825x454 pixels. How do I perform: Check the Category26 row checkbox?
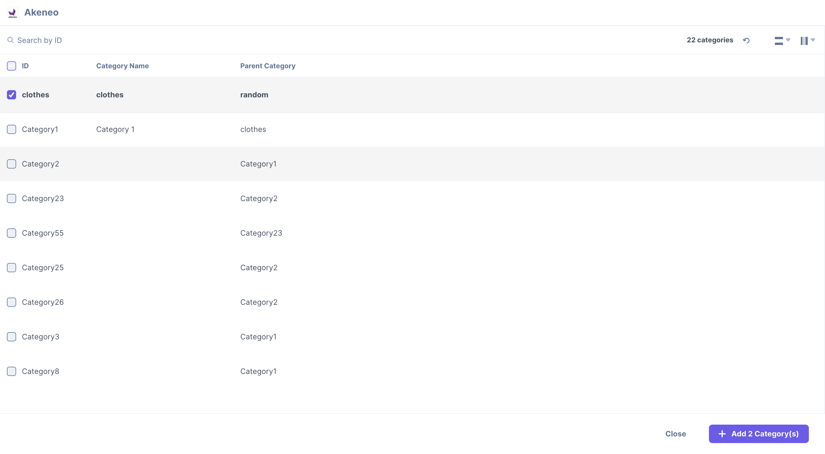12,302
